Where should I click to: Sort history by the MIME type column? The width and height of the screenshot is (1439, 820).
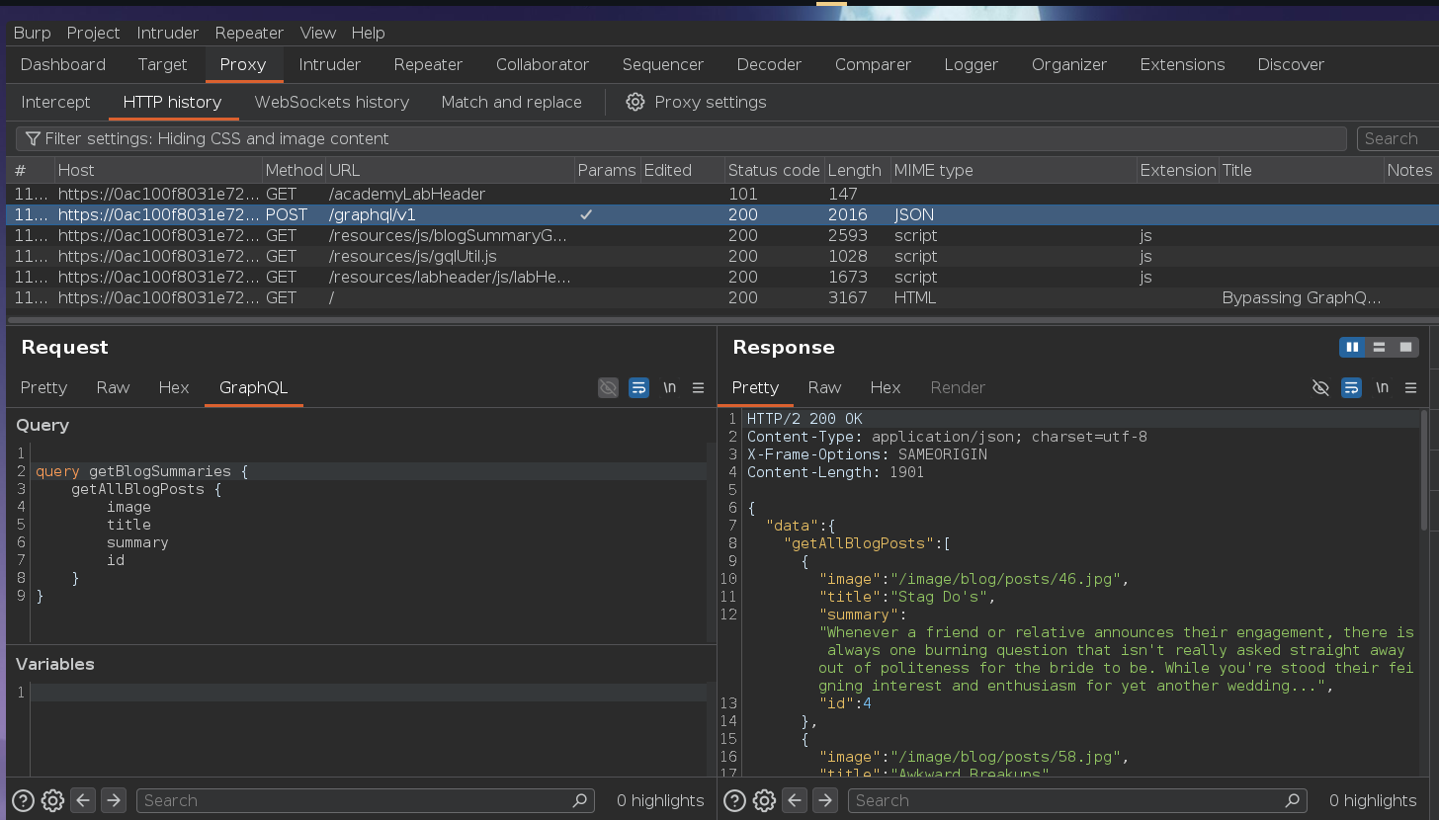pyautogui.click(x=1013, y=170)
